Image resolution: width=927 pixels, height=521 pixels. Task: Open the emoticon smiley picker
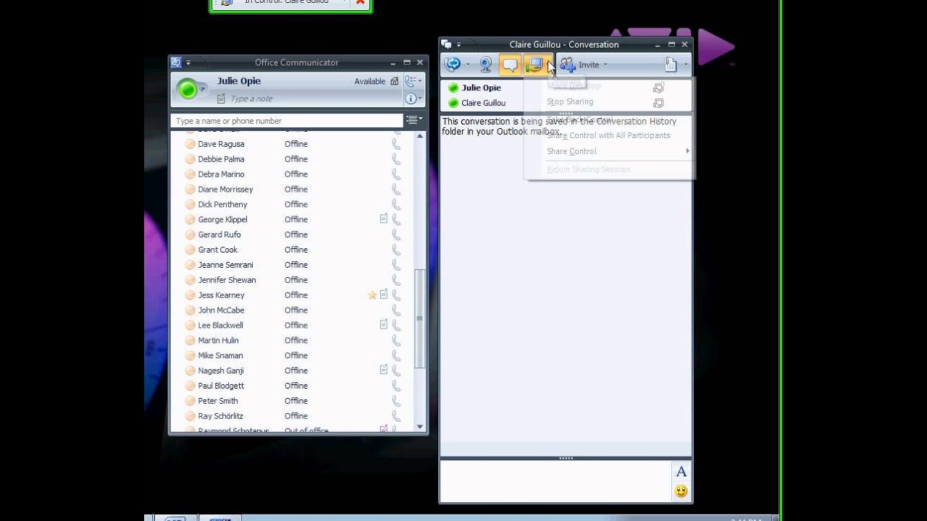pyautogui.click(x=681, y=491)
